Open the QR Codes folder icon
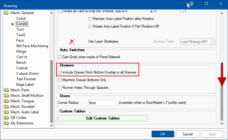The image size is (228, 140). [6, 118]
